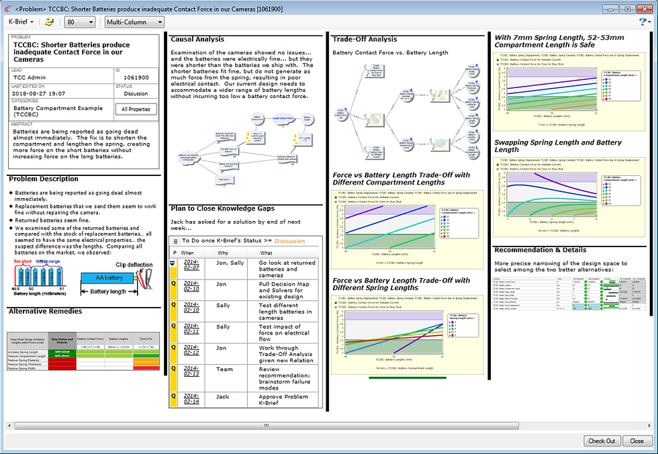The height and width of the screenshot is (454, 658).
Task: Open the 7mm Spring Length chart
Action: tap(569, 91)
